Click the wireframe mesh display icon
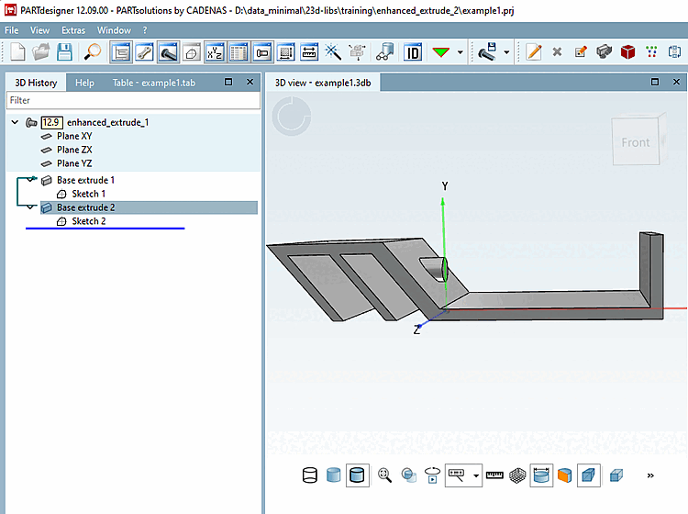The width and height of the screenshot is (688, 514). (518, 475)
